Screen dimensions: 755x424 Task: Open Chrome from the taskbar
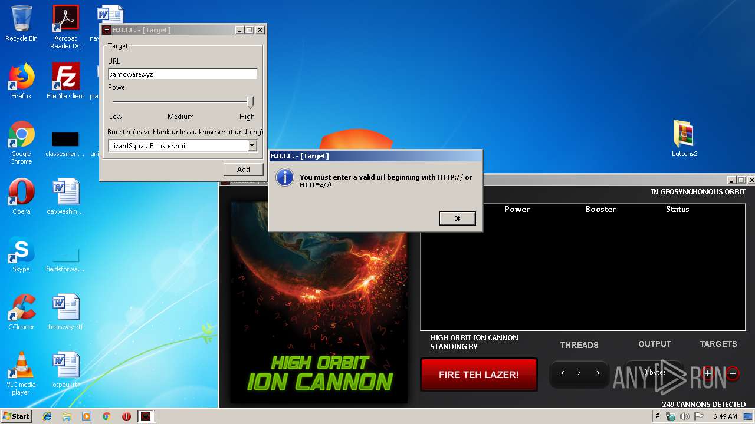point(106,416)
